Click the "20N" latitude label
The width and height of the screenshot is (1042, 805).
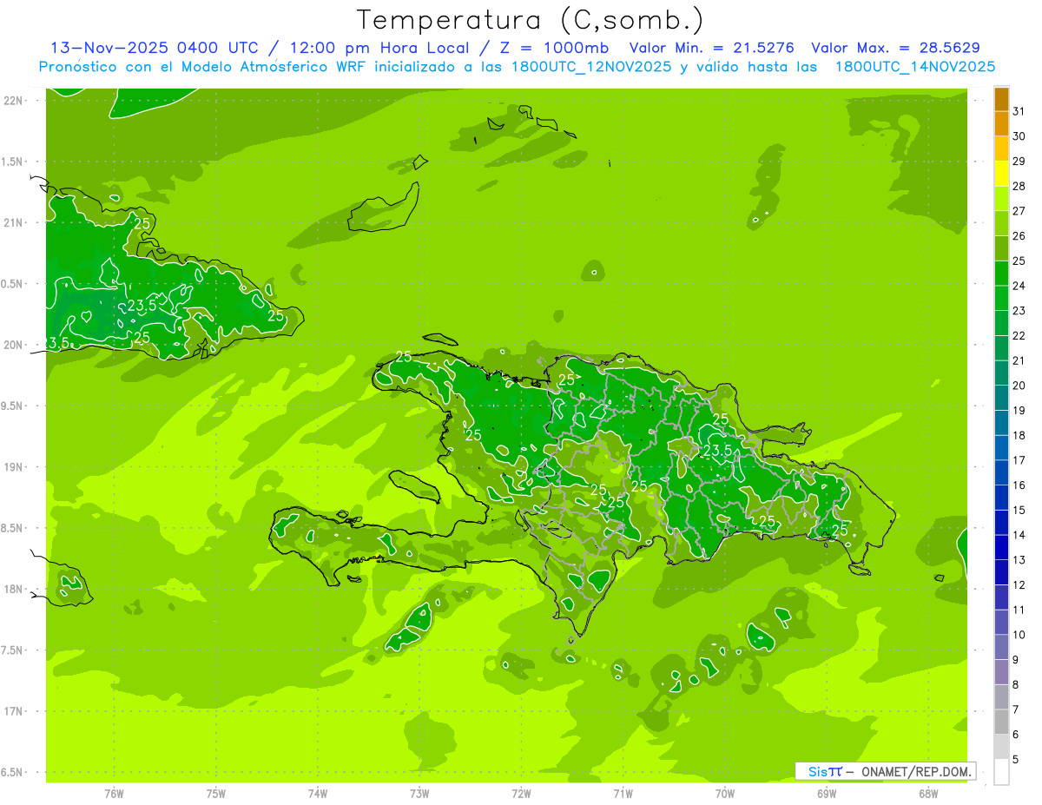12,345
